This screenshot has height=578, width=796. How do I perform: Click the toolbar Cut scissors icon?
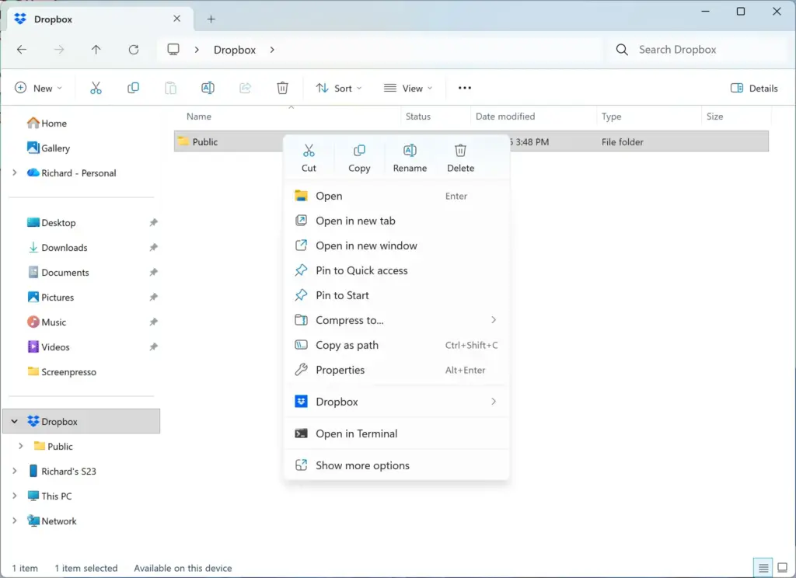[96, 88]
